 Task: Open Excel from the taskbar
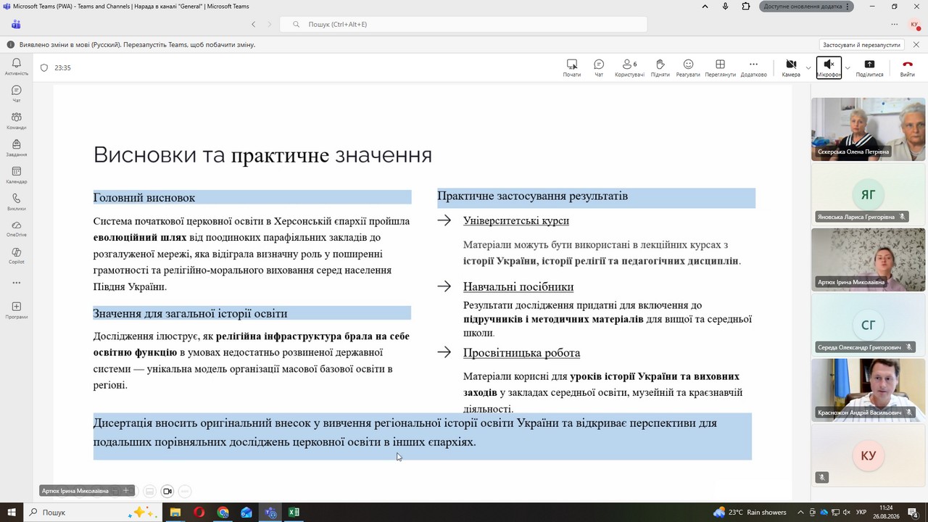pyautogui.click(x=294, y=512)
